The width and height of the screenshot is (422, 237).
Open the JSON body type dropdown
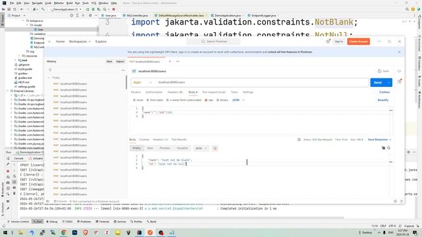(x=238, y=100)
